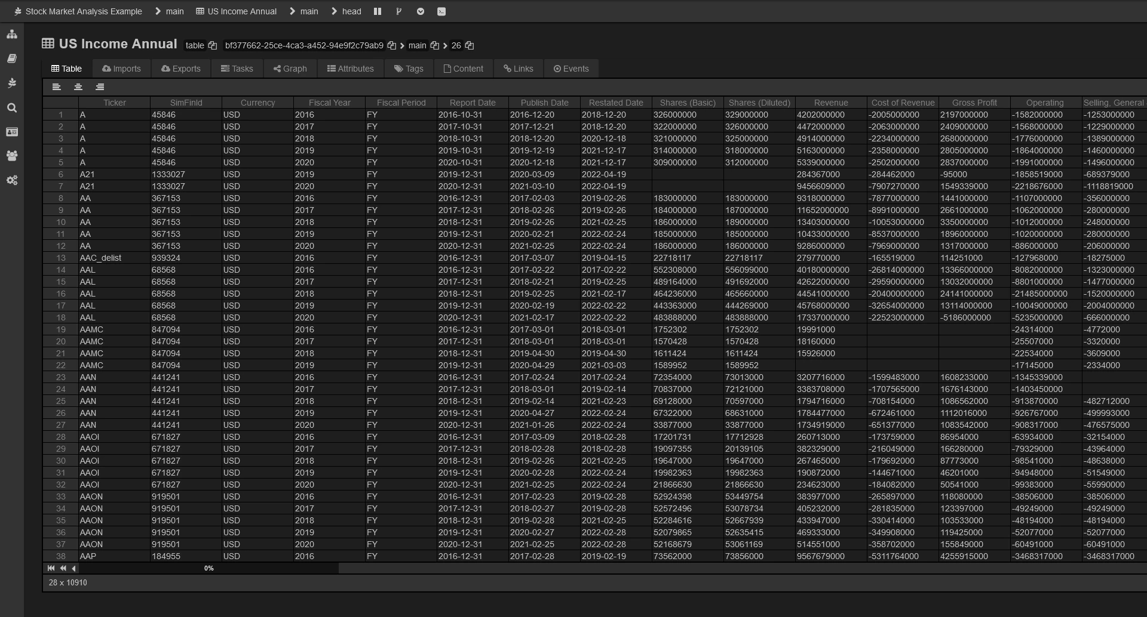Open search from the sidebar magnifier

click(x=12, y=107)
